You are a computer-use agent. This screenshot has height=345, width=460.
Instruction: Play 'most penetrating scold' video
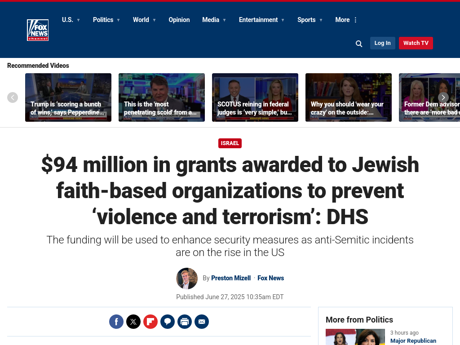[162, 97]
